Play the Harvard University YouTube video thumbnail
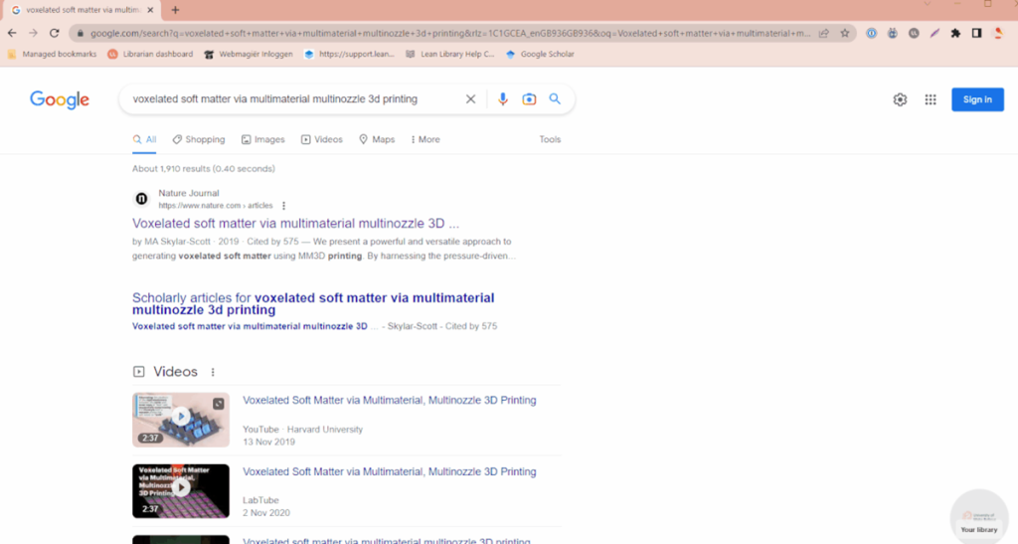Viewport: 1018px width, 544px height. (x=181, y=419)
